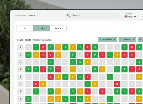Select floor 8 label
The height and width of the screenshot is (104, 143).
click(x=20, y=99)
